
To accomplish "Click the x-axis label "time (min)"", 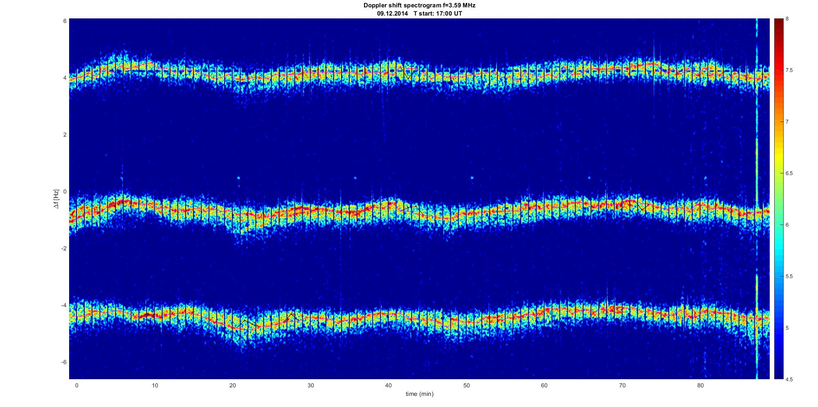I will point(419,394).
